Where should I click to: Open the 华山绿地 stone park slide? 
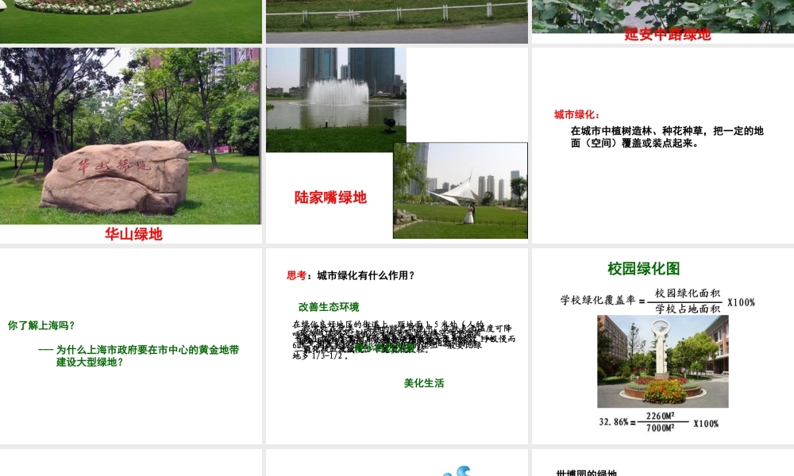tap(131, 145)
